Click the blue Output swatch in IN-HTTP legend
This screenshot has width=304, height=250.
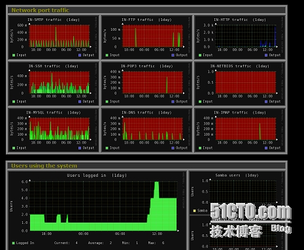[x=266, y=55]
